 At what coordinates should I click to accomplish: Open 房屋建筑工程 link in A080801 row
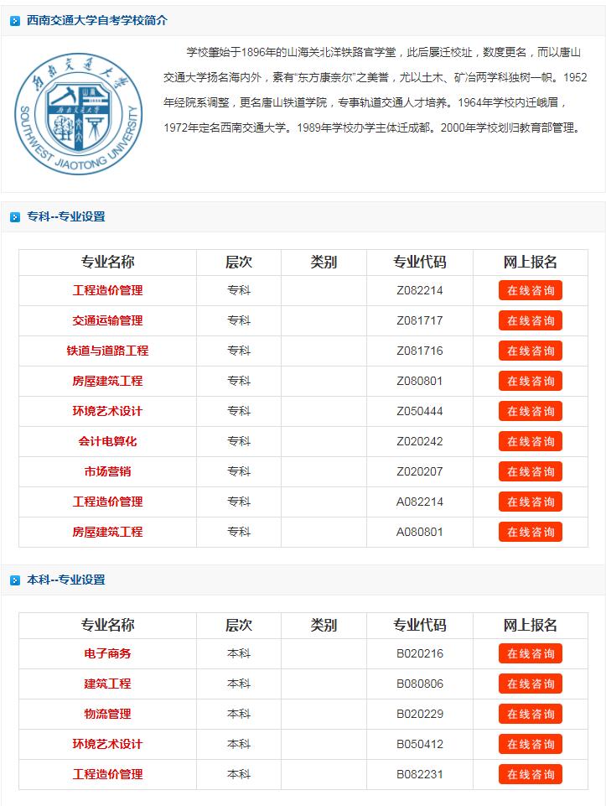click(107, 532)
